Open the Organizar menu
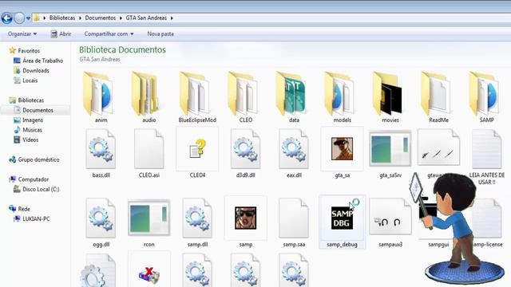The width and height of the screenshot is (511, 287). (x=22, y=33)
